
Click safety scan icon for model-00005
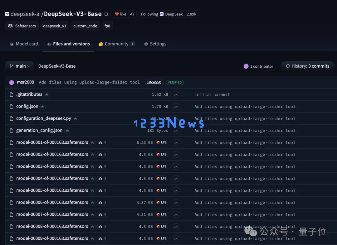[x=92, y=191]
